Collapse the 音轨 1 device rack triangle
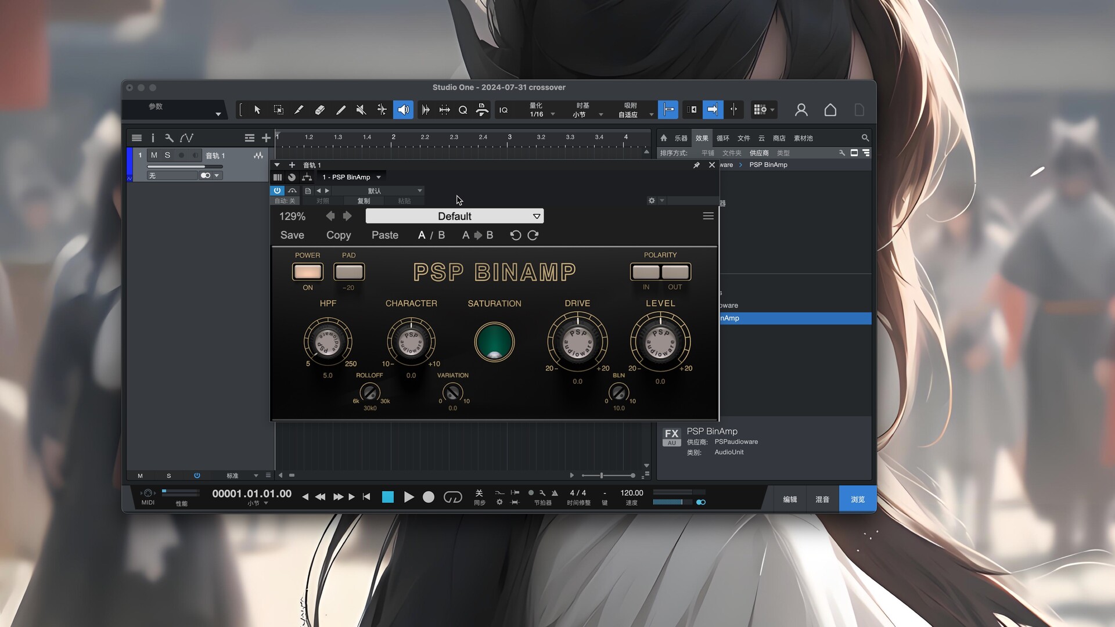Screen dimensions: 1115x627 [x=277, y=165]
